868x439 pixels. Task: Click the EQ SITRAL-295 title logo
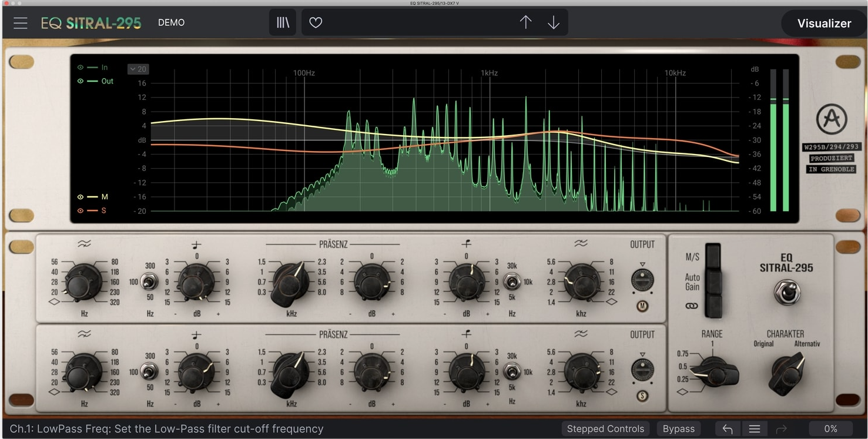point(91,23)
